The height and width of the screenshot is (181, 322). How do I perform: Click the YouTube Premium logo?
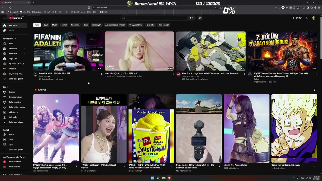pos(15,18)
